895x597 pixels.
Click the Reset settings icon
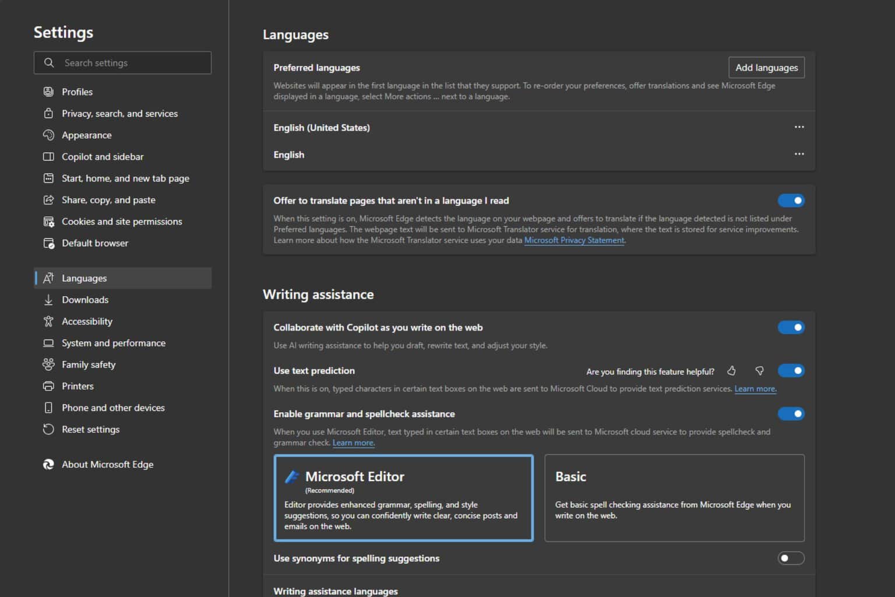click(48, 429)
